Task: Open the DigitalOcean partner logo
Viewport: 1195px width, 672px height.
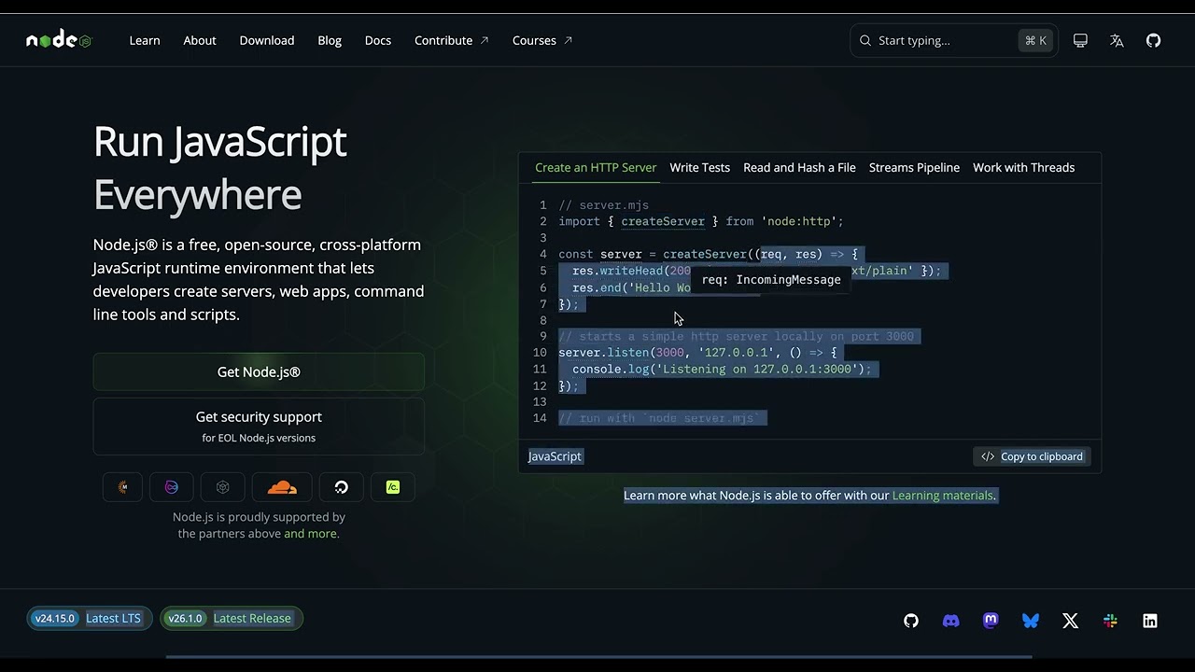Action: (x=341, y=487)
